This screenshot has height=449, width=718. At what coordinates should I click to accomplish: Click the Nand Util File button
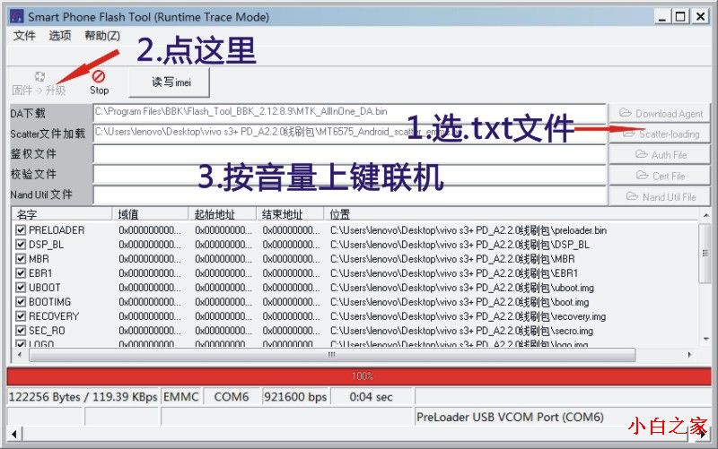660,197
